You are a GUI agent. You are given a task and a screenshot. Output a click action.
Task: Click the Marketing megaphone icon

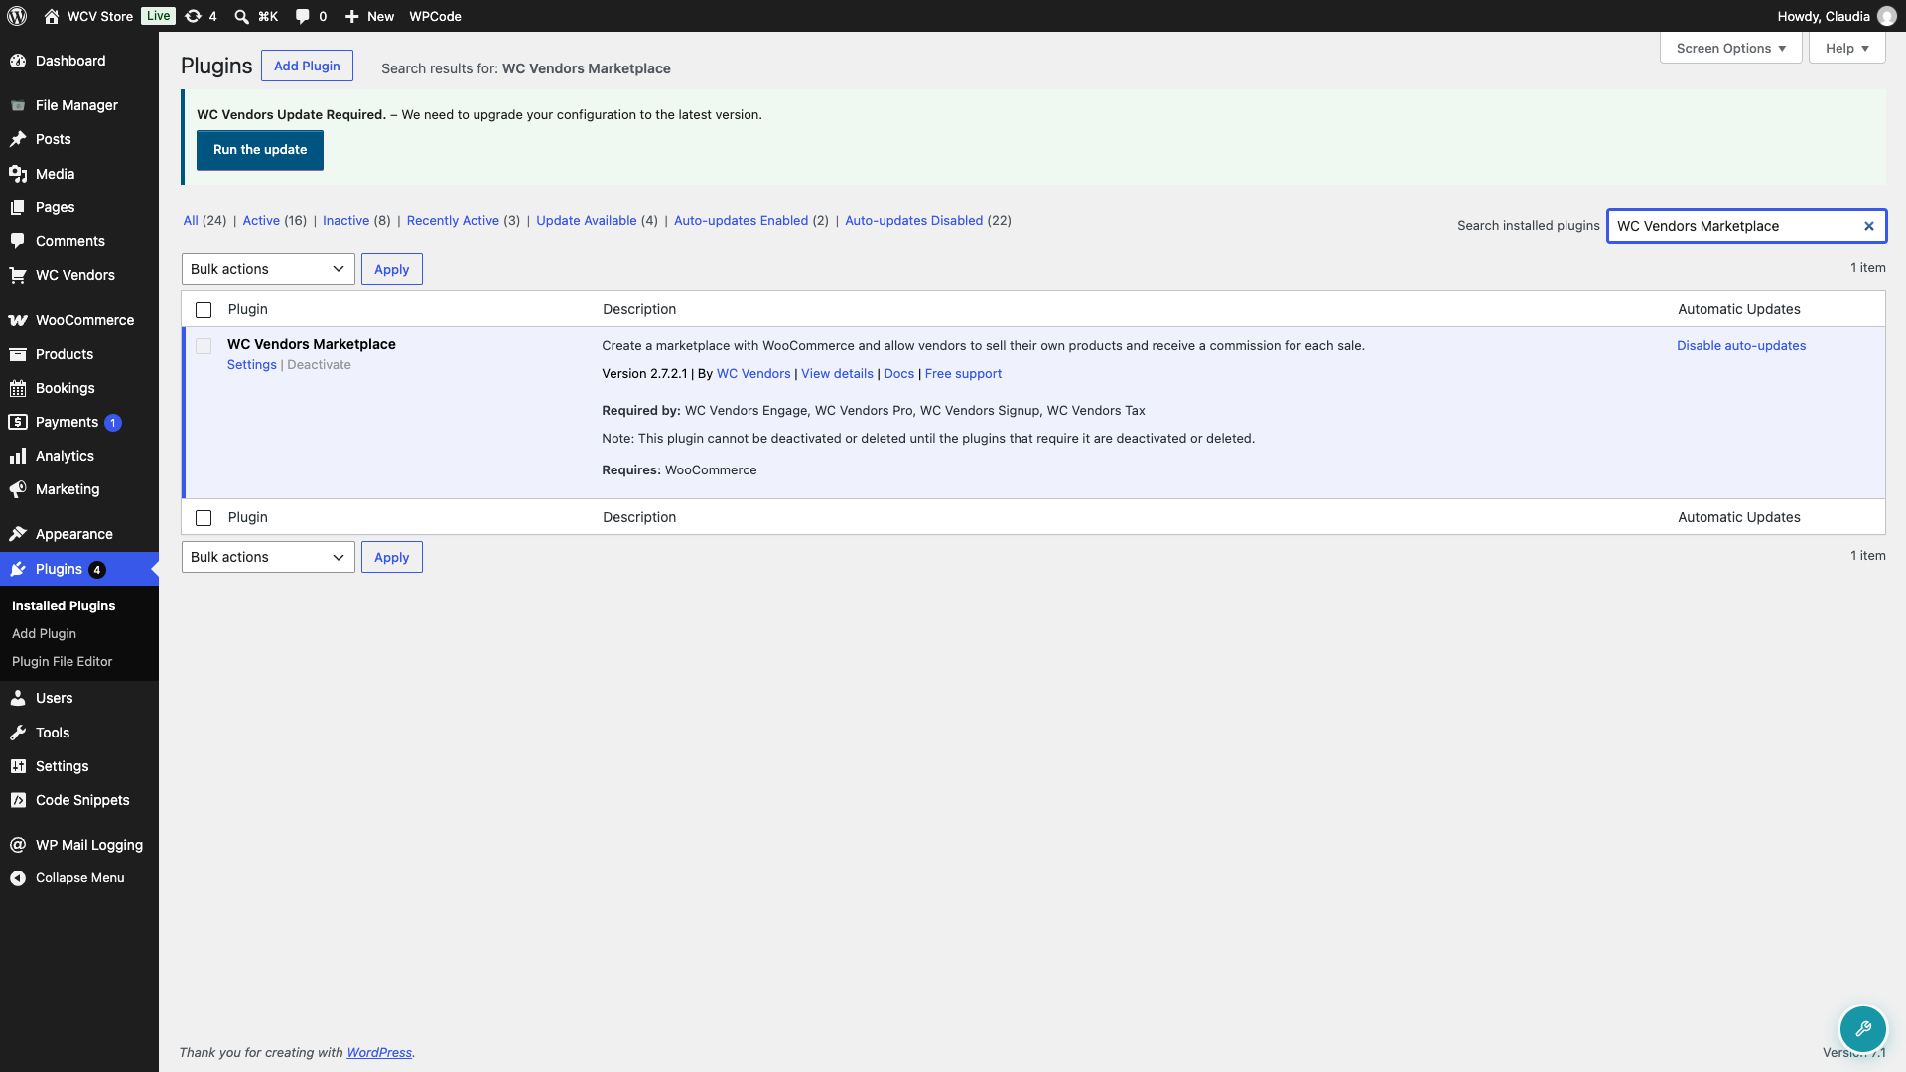coord(18,489)
